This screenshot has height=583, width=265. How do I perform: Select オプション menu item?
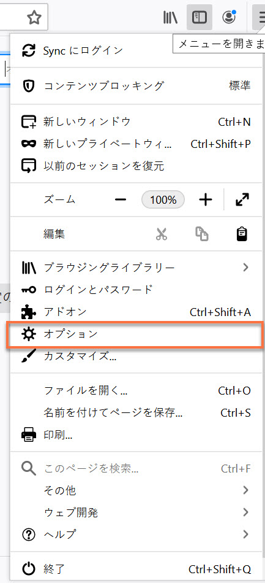pyautogui.click(x=136, y=334)
